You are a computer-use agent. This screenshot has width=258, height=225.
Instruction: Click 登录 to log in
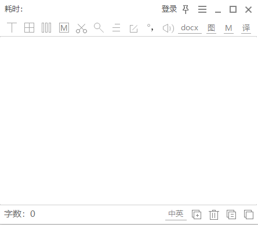tap(169, 9)
